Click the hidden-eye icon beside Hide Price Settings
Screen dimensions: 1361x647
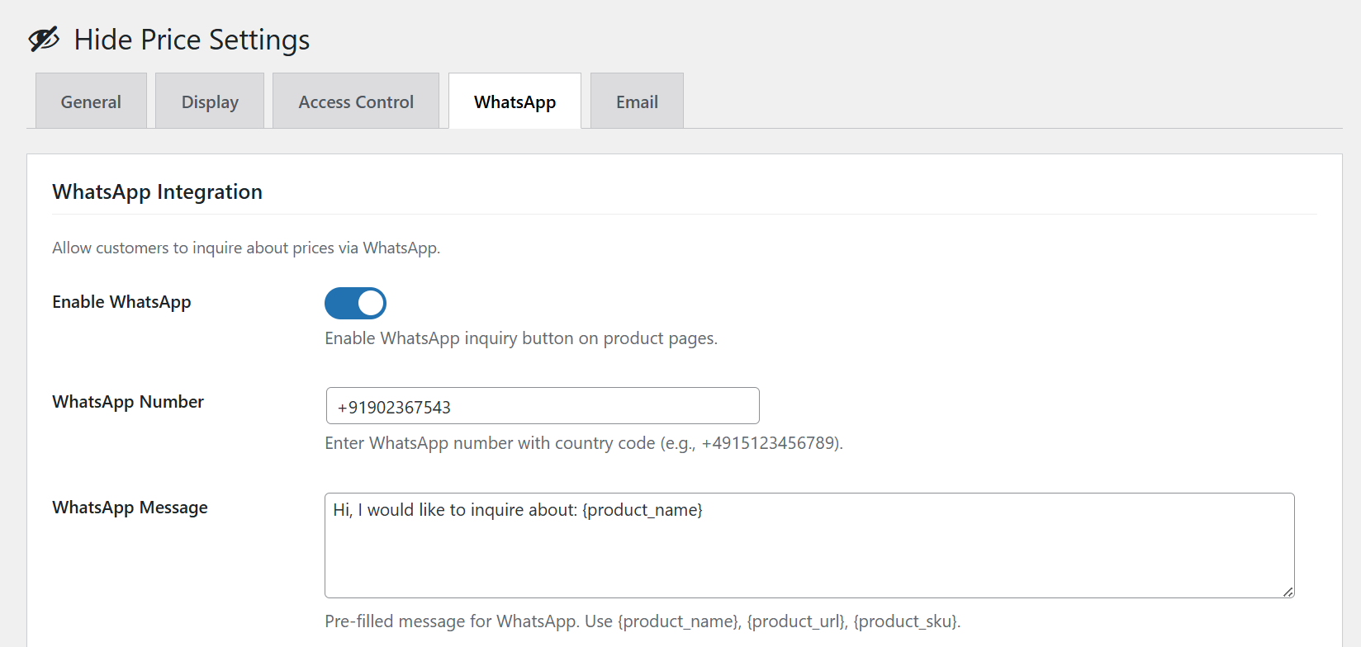44,39
